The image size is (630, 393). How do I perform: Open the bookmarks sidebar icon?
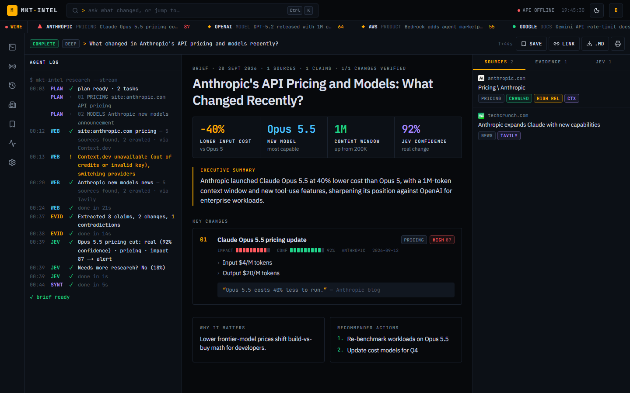coord(12,124)
